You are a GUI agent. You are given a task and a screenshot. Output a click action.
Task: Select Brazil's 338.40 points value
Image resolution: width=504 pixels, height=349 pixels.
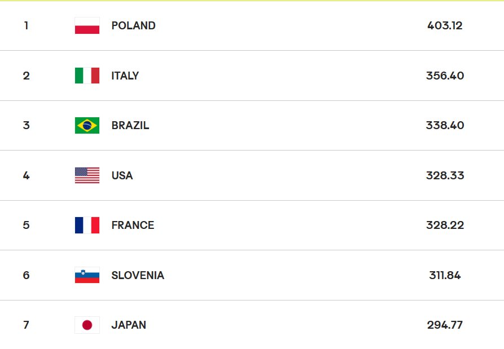click(x=445, y=125)
